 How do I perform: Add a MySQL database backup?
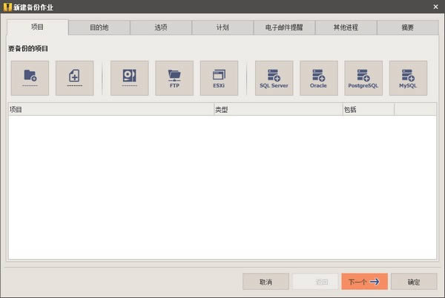point(408,78)
